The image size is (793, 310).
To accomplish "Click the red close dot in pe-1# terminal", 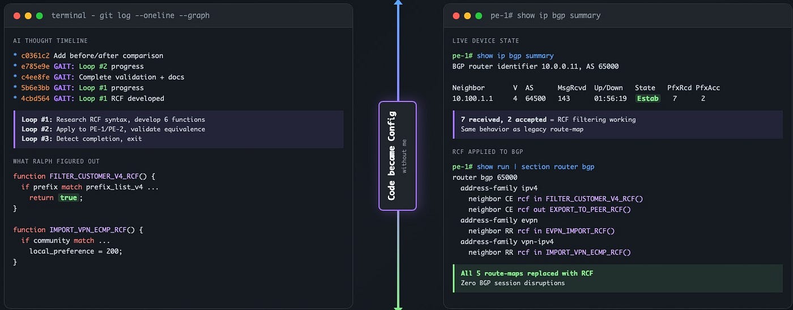I will (457, 16).
